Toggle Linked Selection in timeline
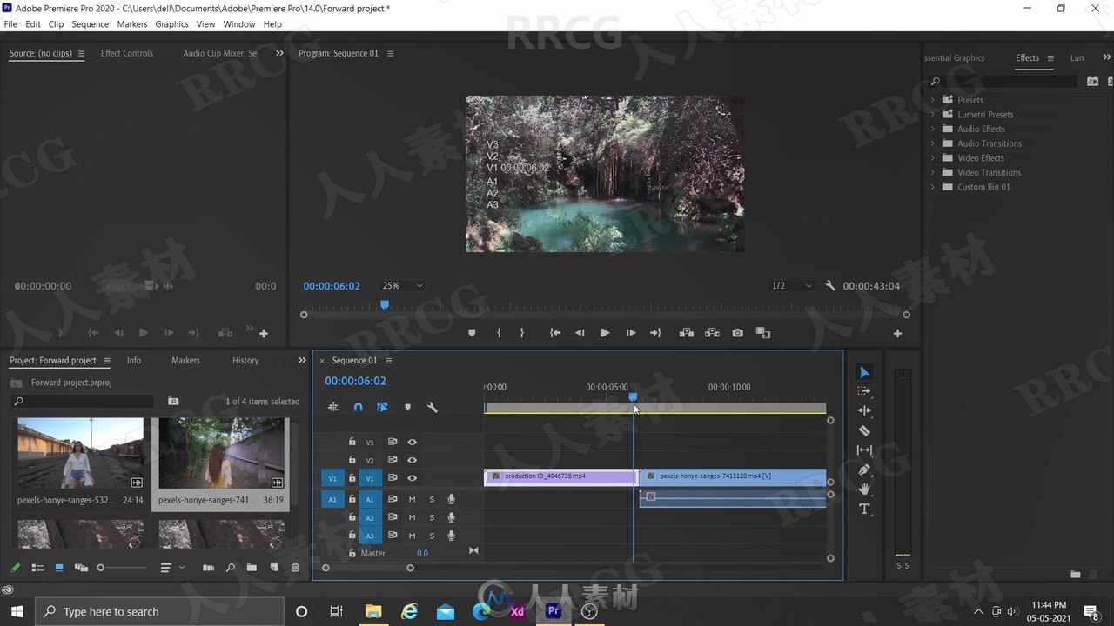 [382, 407]
